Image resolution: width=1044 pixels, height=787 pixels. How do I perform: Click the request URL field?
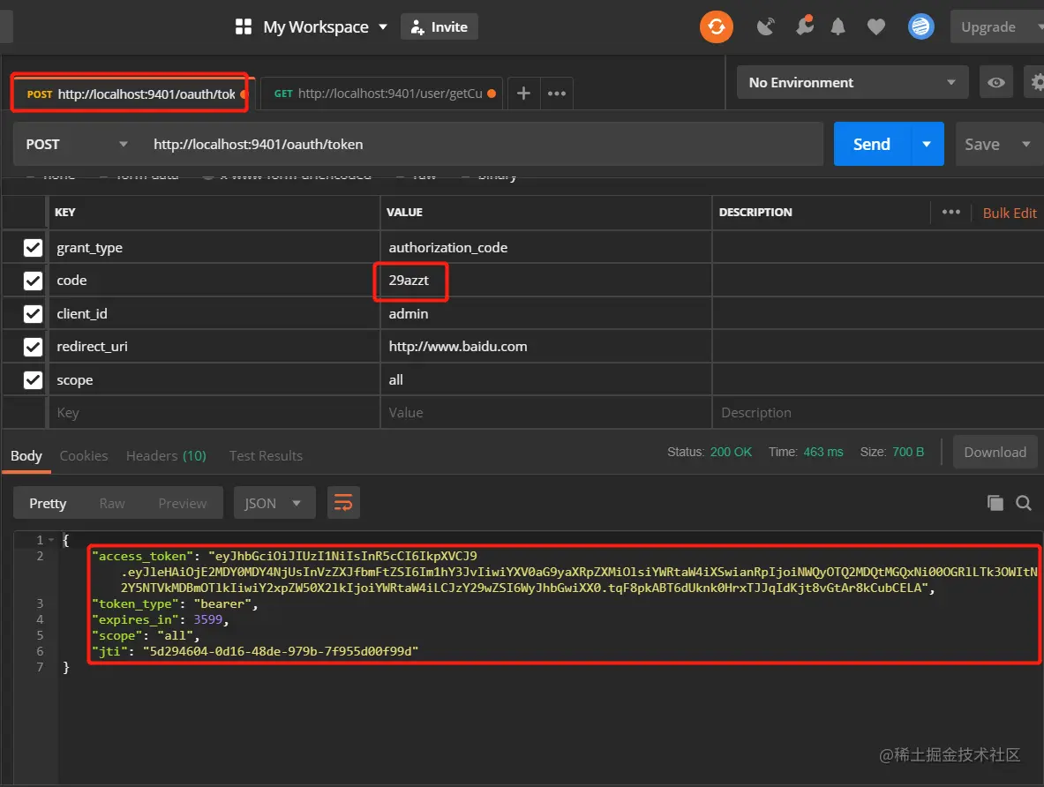click(481, 145)
